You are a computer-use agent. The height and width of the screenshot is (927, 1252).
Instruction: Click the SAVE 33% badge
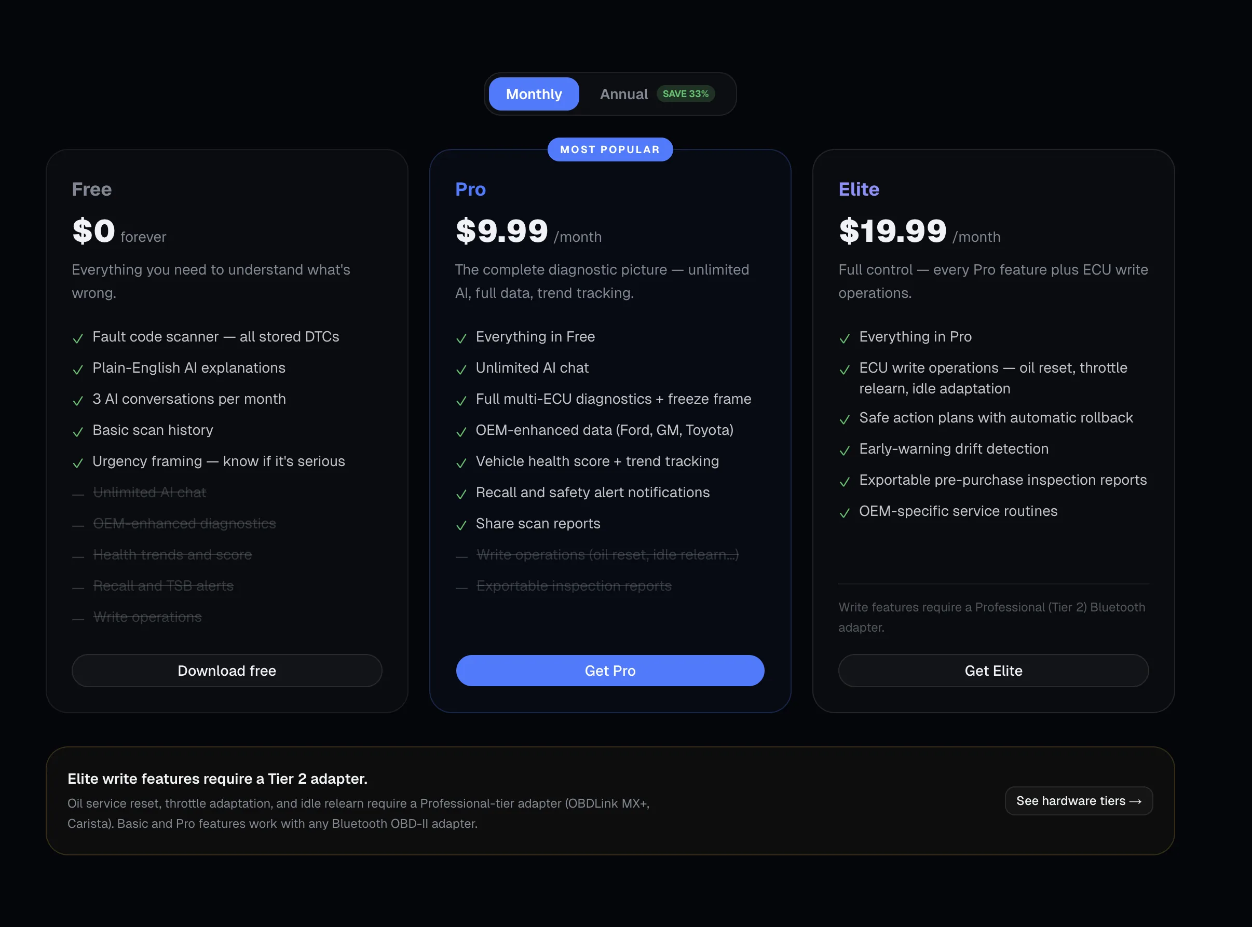[685, 94]
